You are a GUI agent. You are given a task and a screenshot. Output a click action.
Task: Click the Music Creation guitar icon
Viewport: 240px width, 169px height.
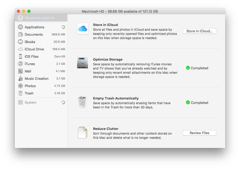click(x=20, y=78)
